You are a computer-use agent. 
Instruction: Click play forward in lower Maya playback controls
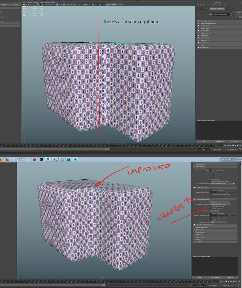(x=231, y=281)
